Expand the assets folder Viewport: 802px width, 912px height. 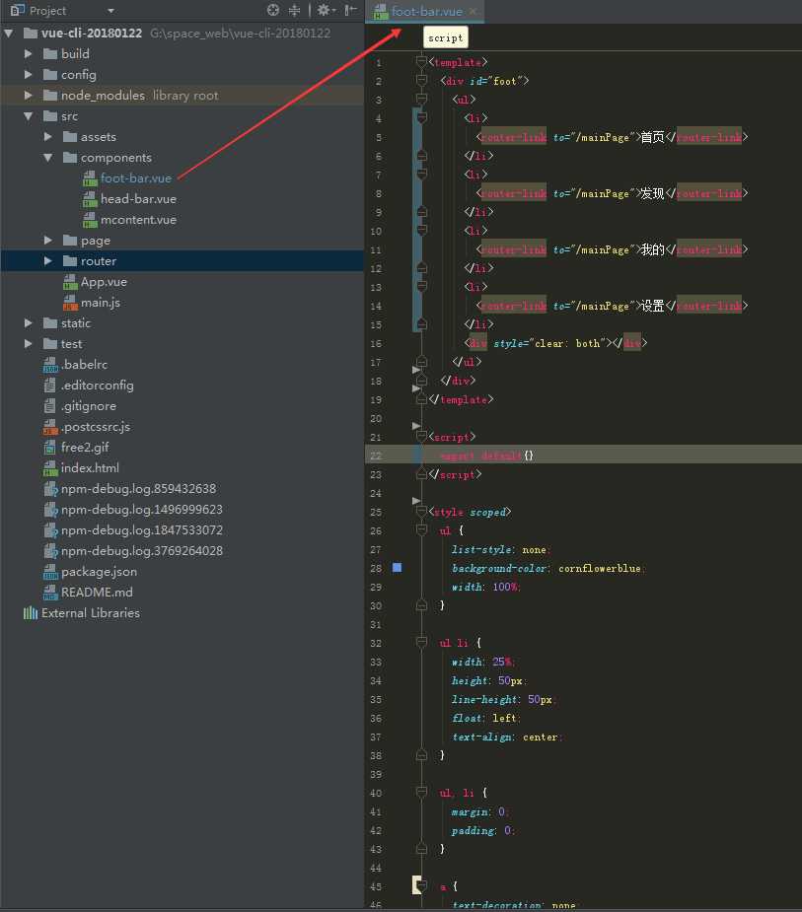click(47, 137)
